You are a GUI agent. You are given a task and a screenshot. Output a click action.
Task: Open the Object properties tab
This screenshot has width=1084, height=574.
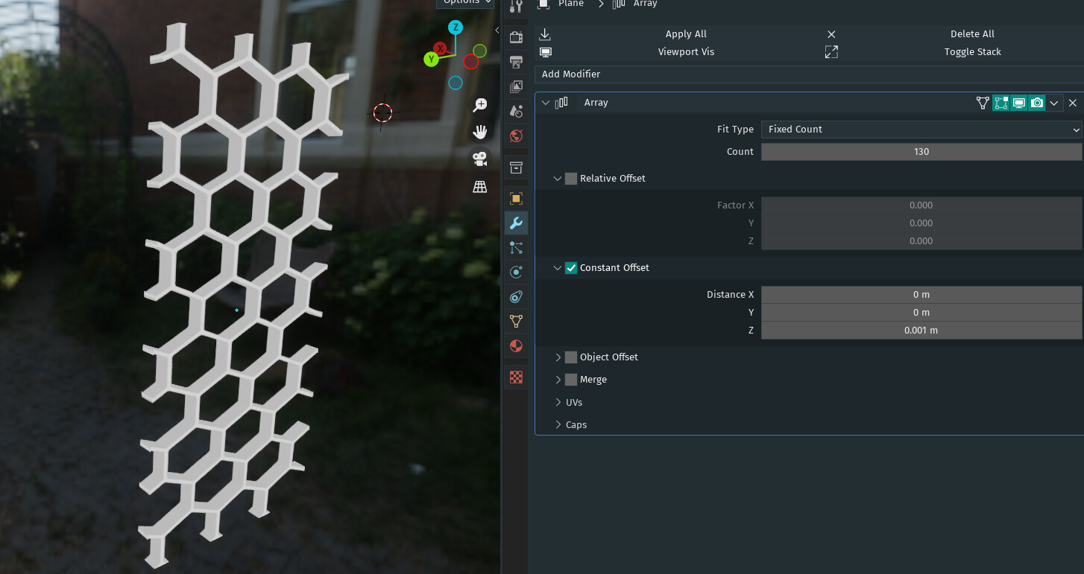click(516, 198)
